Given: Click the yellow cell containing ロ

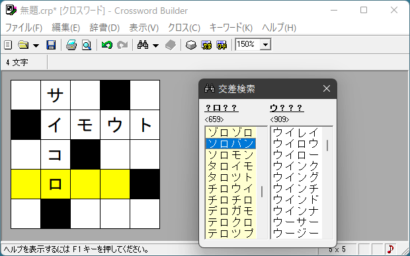Looking at the screenshot, I should click(56, 184).
